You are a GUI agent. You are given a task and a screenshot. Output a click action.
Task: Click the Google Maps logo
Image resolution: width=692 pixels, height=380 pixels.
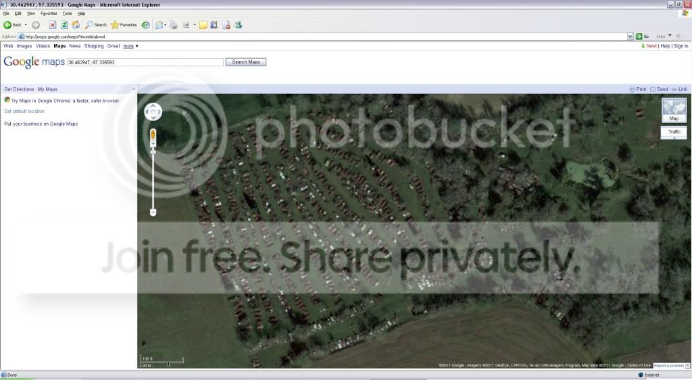click(34, 62)
